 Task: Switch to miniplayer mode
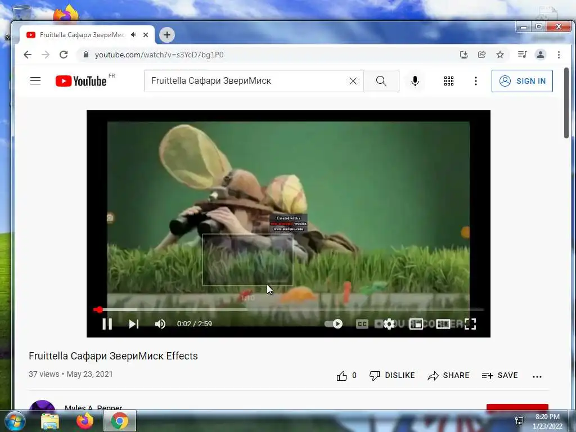click(x=416, y=323)
